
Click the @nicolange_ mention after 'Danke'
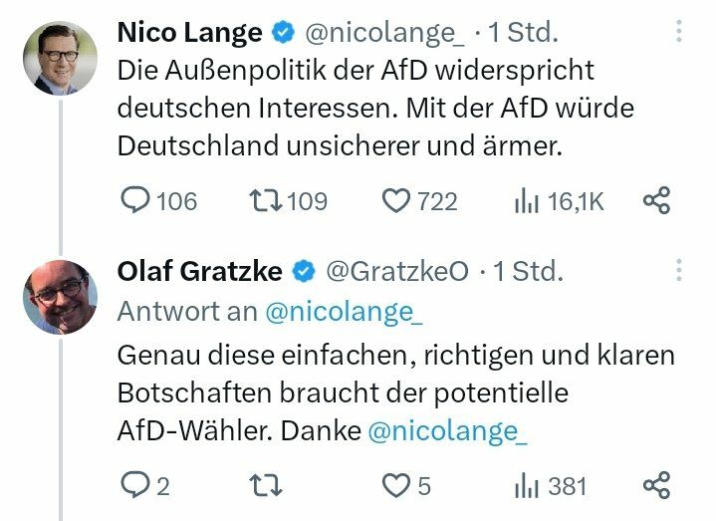tap(446, 431)
